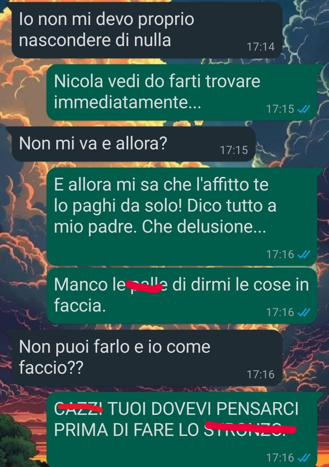Click 17:16 timestamp under "Che delusione..."
Viewport: 329px width, 467px height.
point(280,254)
